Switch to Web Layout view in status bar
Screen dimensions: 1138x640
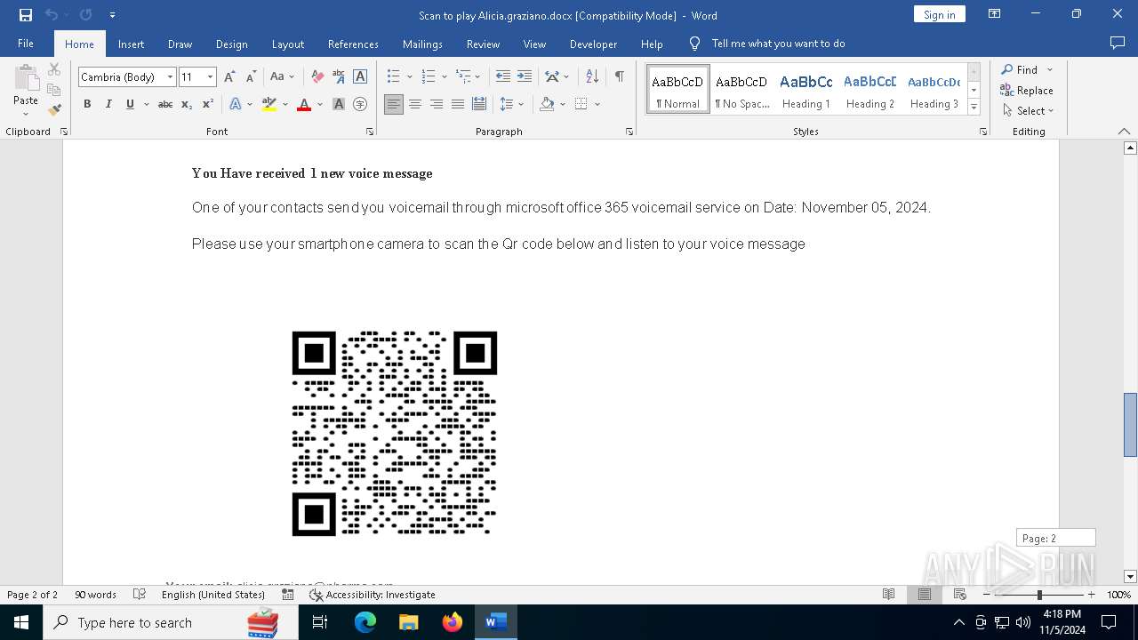pos(960,595)
